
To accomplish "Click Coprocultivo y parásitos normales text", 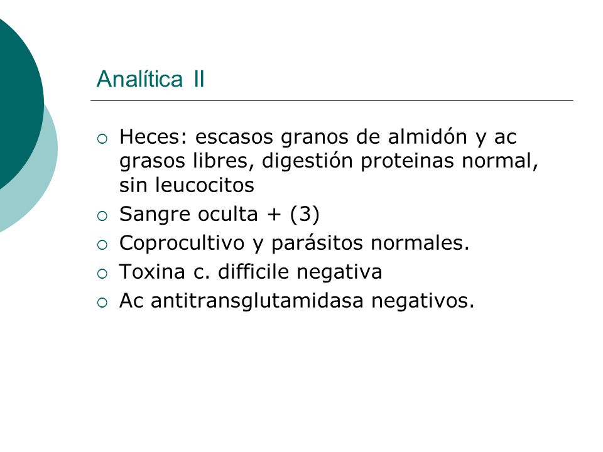I will [294, 243].
